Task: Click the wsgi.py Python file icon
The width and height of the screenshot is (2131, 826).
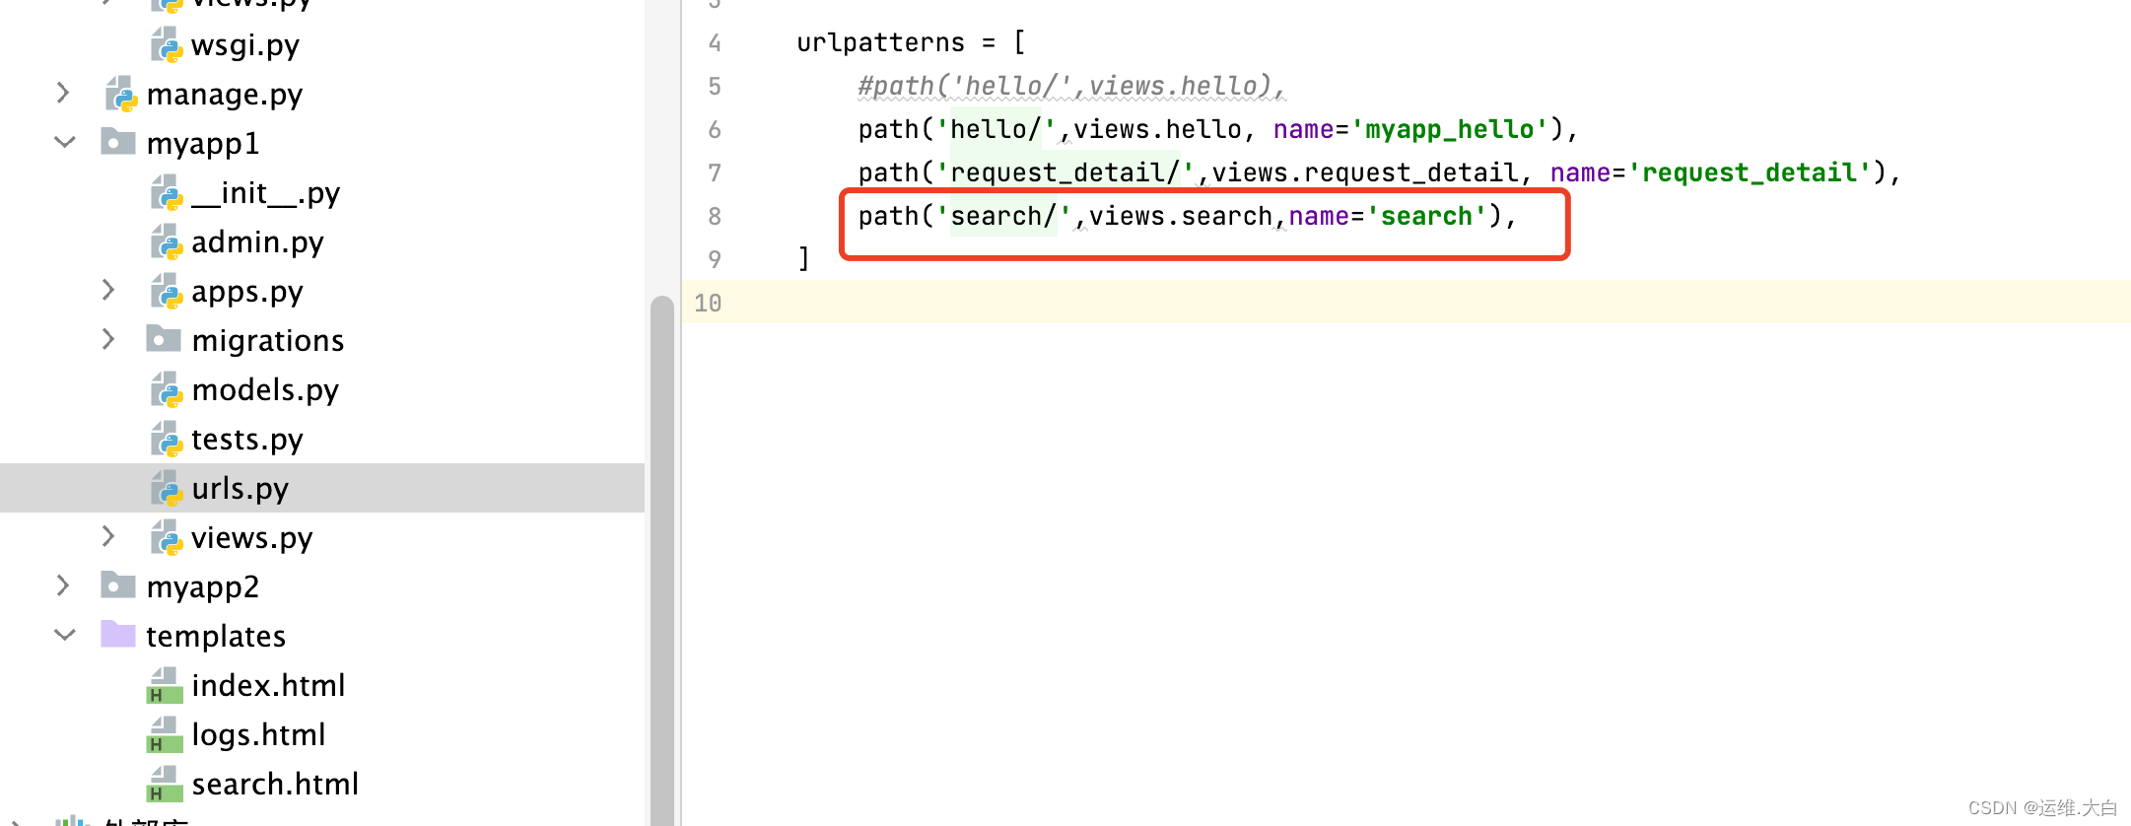Action: click(x=167, y=45)
